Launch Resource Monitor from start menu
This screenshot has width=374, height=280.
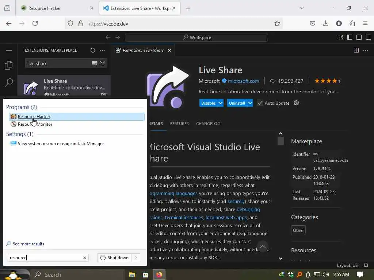35,124
